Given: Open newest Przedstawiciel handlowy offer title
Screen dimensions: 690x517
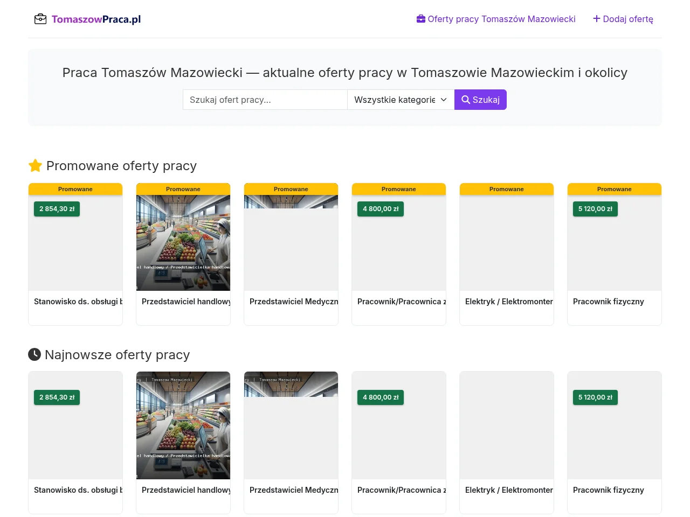Looking at the screenshot, I should [x=186, y=490].
